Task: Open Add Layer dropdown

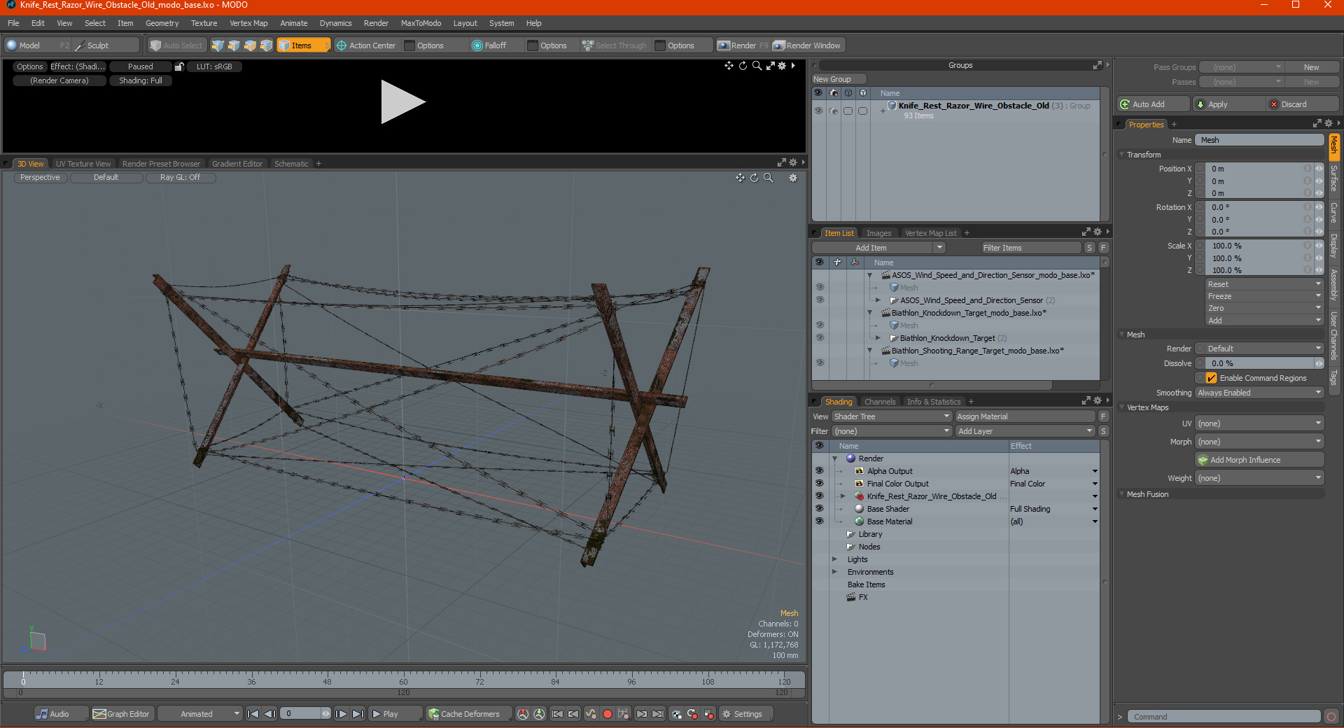Action: (1025, 431)
